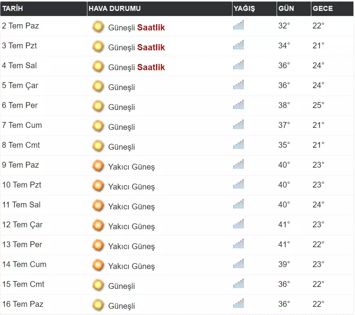Click the scorching sun icon for 9 Tem Paz

point(98,166)
